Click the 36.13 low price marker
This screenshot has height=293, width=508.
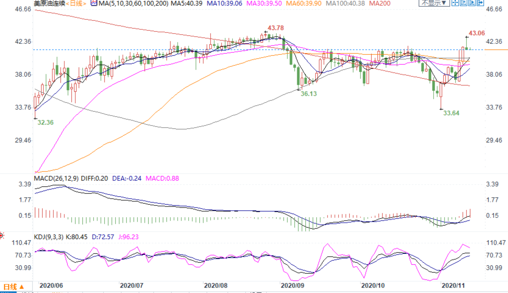point(309,94)
